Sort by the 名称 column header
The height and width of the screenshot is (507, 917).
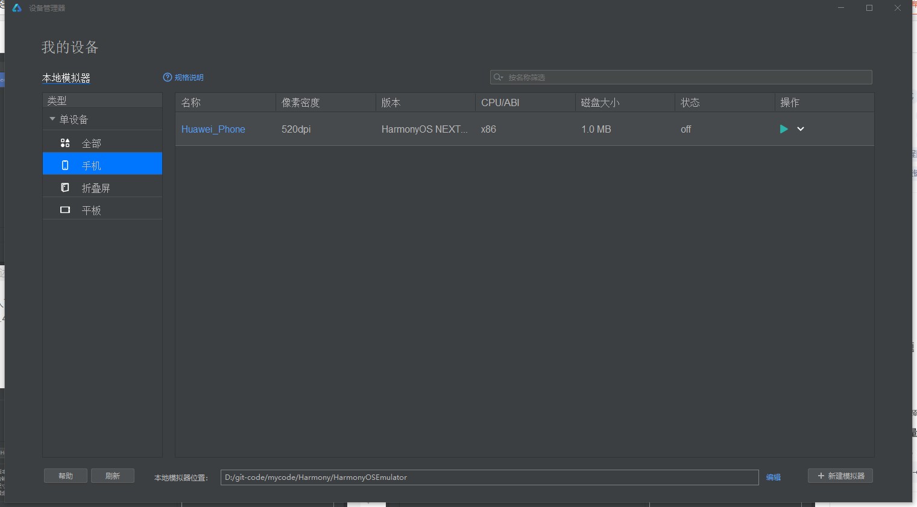coord(225,102)
